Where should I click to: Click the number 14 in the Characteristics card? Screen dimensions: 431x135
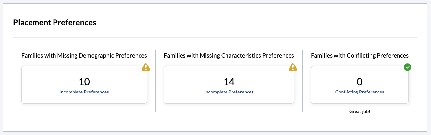point(229,82)
